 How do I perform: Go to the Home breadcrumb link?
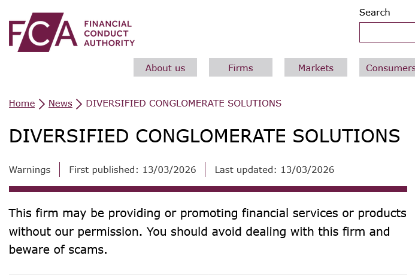pyautogui.click(x=22, y=104)
